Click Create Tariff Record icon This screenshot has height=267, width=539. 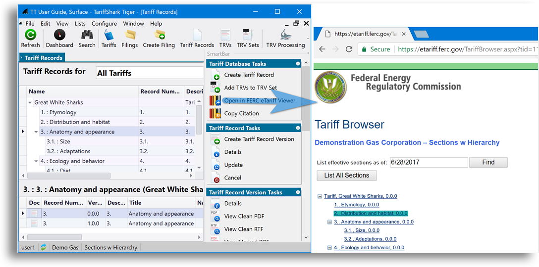[x=215, y=75]
